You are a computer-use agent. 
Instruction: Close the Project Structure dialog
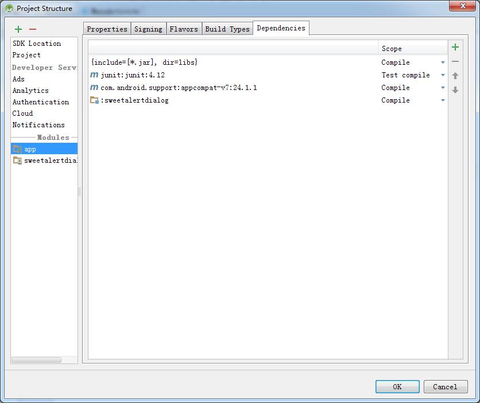(463, 6)
